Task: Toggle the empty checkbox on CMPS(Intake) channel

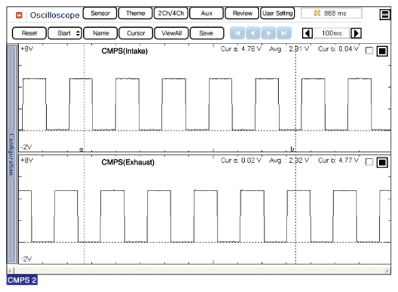Action: 369,50
